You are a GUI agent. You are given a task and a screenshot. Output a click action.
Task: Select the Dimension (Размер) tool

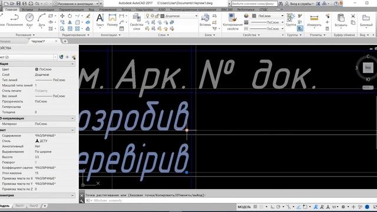(x=113, y=19)
